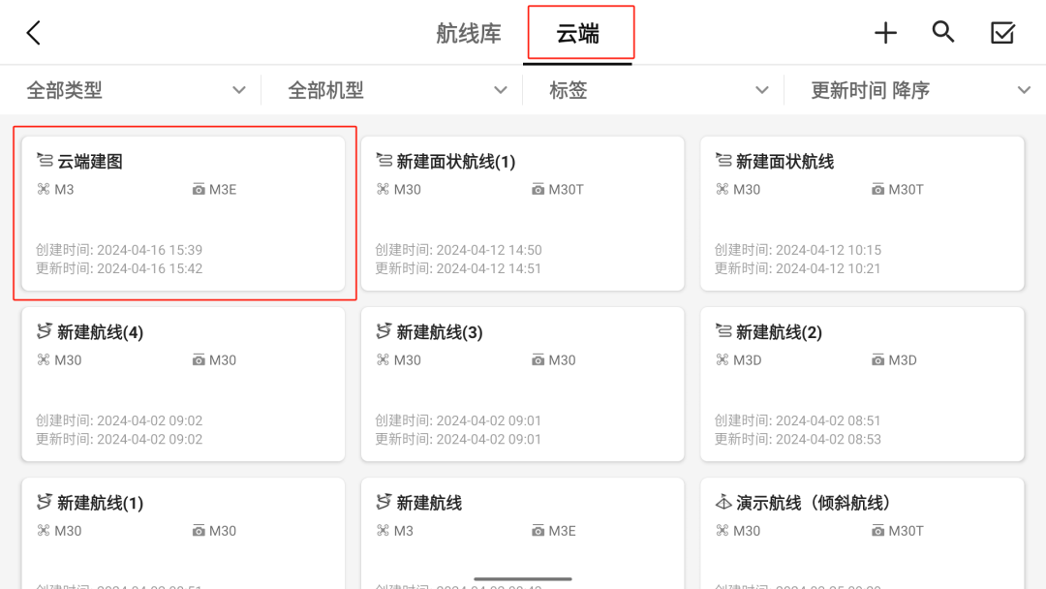Image resolution: width=1046 pixels, height=589 pixels.
Task: Switch to the 航线库 tab
Action: tap(469, 33)
